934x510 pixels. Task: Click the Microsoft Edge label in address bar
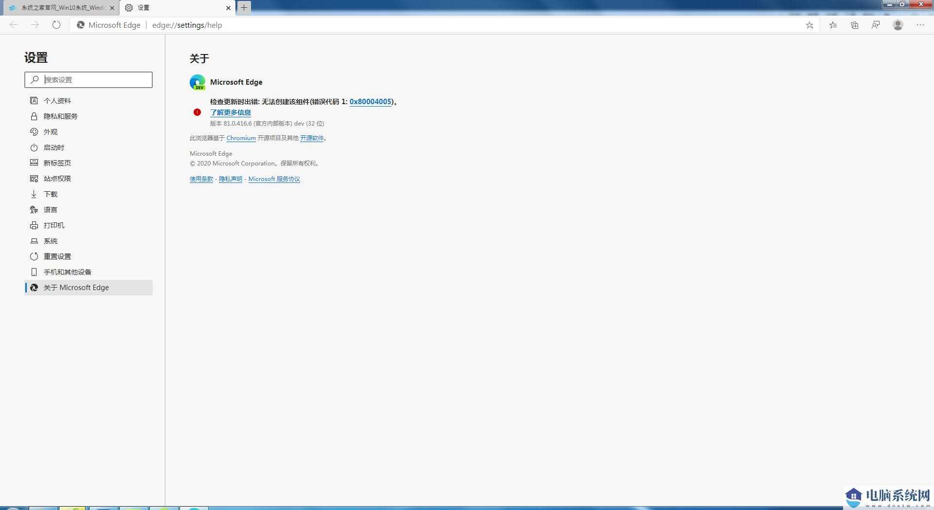[114, 25]
